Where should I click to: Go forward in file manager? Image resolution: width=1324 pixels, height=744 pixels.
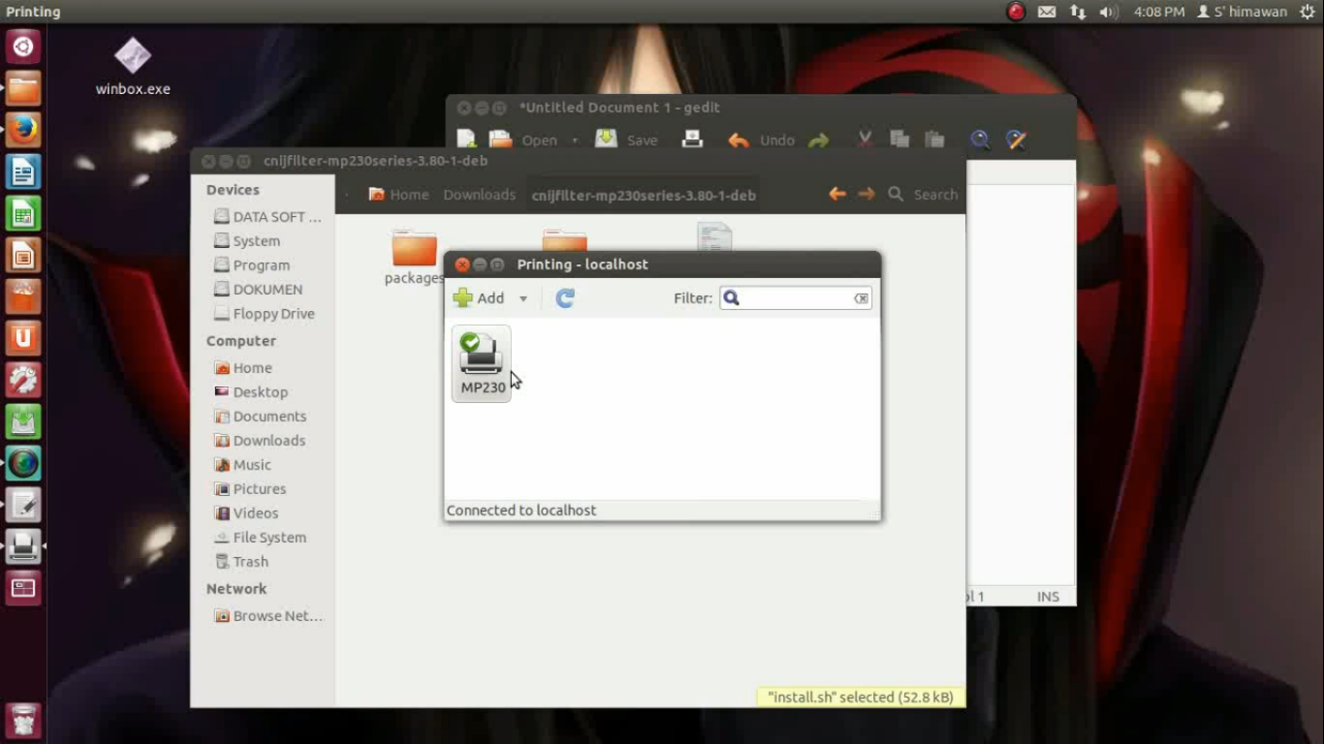867,194
